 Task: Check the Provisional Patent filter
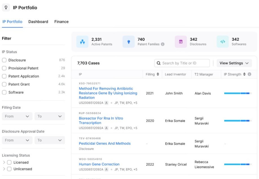pyautogui.click(x=4, y=68)
